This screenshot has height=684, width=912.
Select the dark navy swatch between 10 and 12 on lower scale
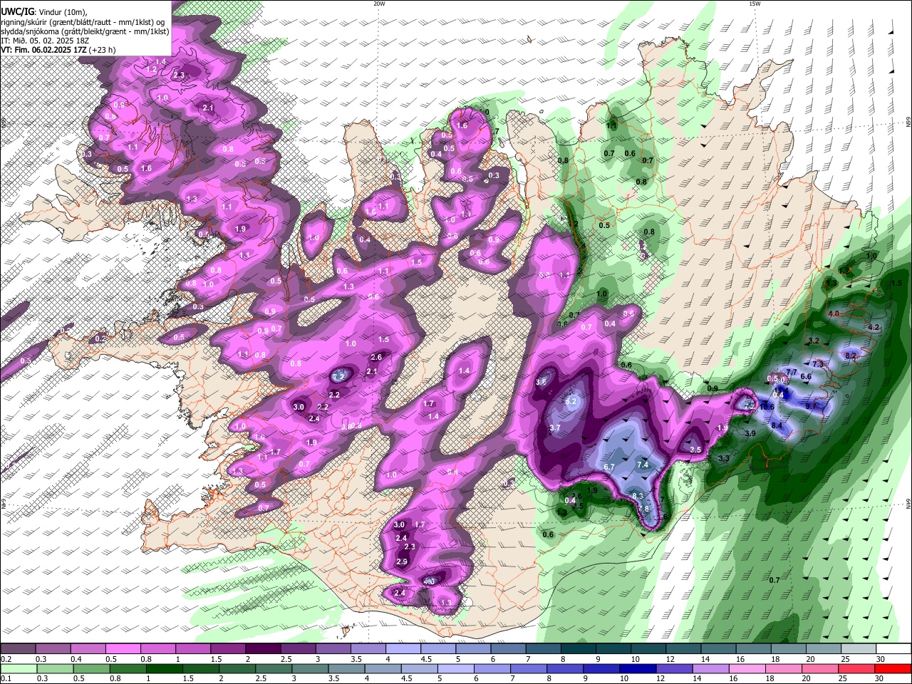click(636, 669)
